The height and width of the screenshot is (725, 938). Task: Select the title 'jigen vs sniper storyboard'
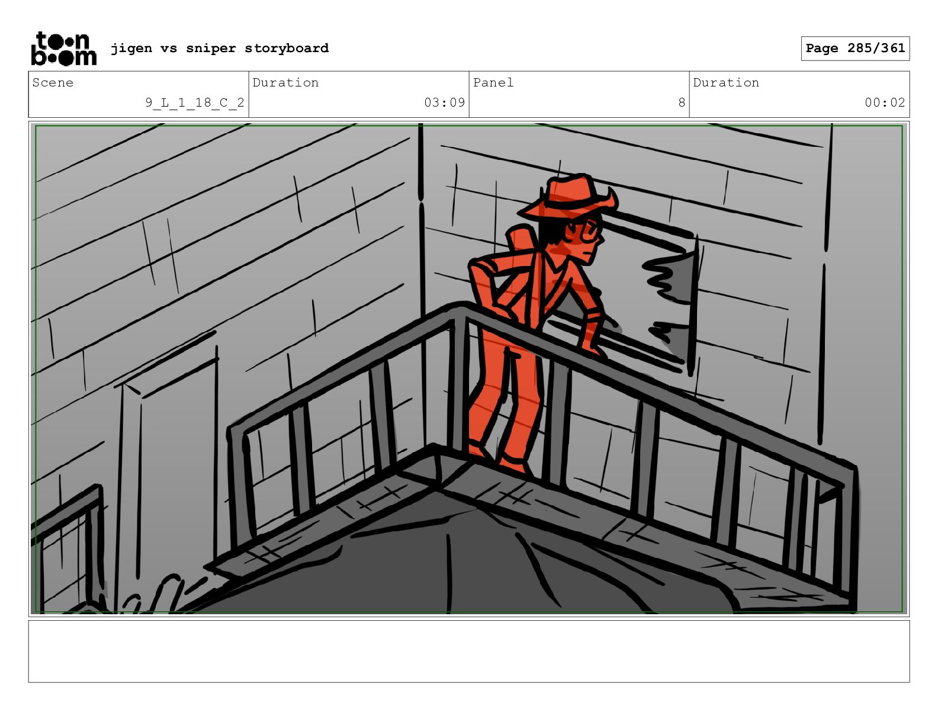(x=220, y=49)
